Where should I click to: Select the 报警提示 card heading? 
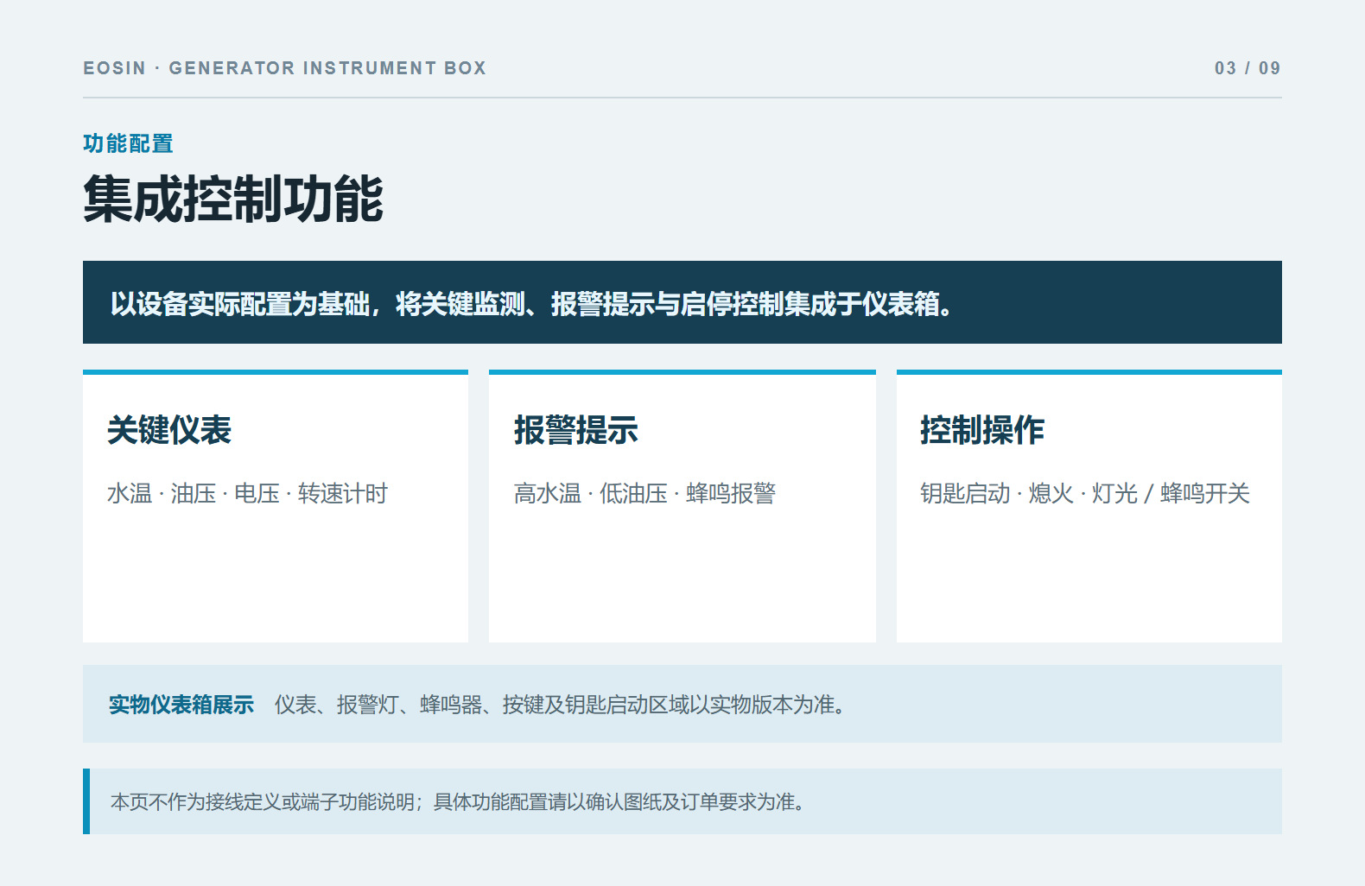(575, 430)
